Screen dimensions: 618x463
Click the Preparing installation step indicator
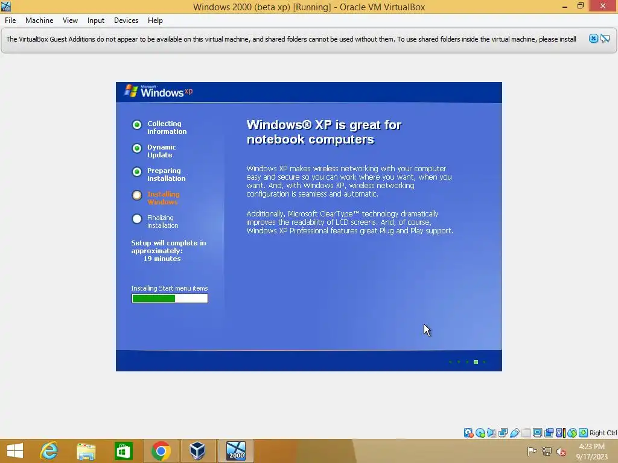tap(137, 172)
